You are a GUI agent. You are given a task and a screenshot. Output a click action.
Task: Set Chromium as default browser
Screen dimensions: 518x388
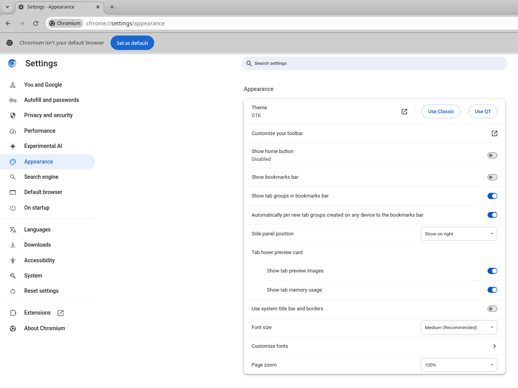point(132,43)
